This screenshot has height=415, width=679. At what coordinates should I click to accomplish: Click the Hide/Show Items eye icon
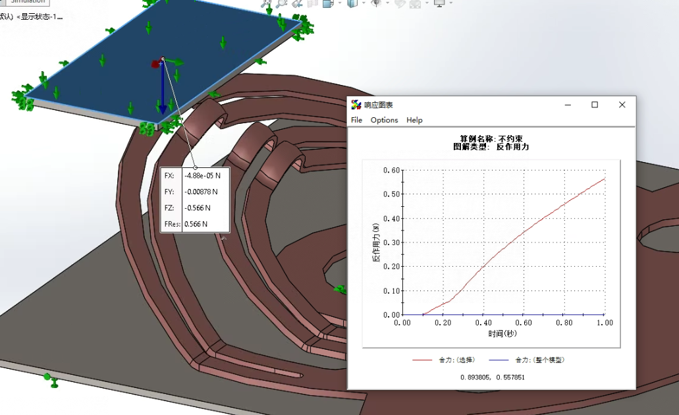[377, 3]
